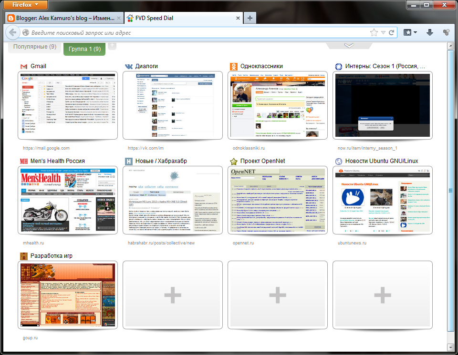Open the Firefox application menu

pyautogui.click(x=25, y=5)
